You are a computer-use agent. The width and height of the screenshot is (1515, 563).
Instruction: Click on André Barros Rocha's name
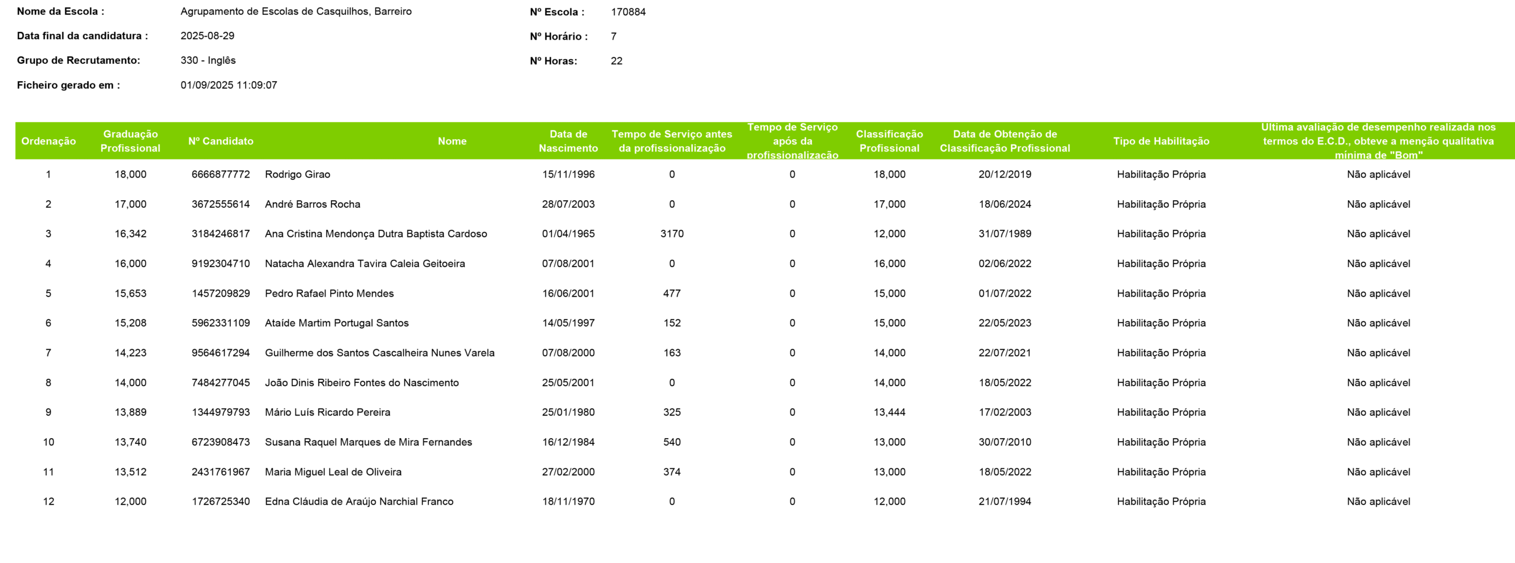(312, 204)
